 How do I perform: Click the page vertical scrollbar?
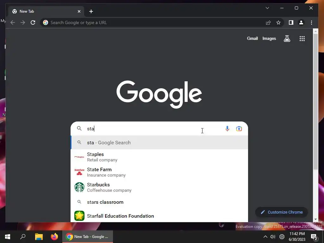315,101
